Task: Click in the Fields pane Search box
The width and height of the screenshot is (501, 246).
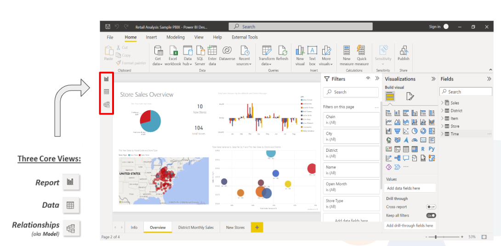Action: tap(466, 92)
